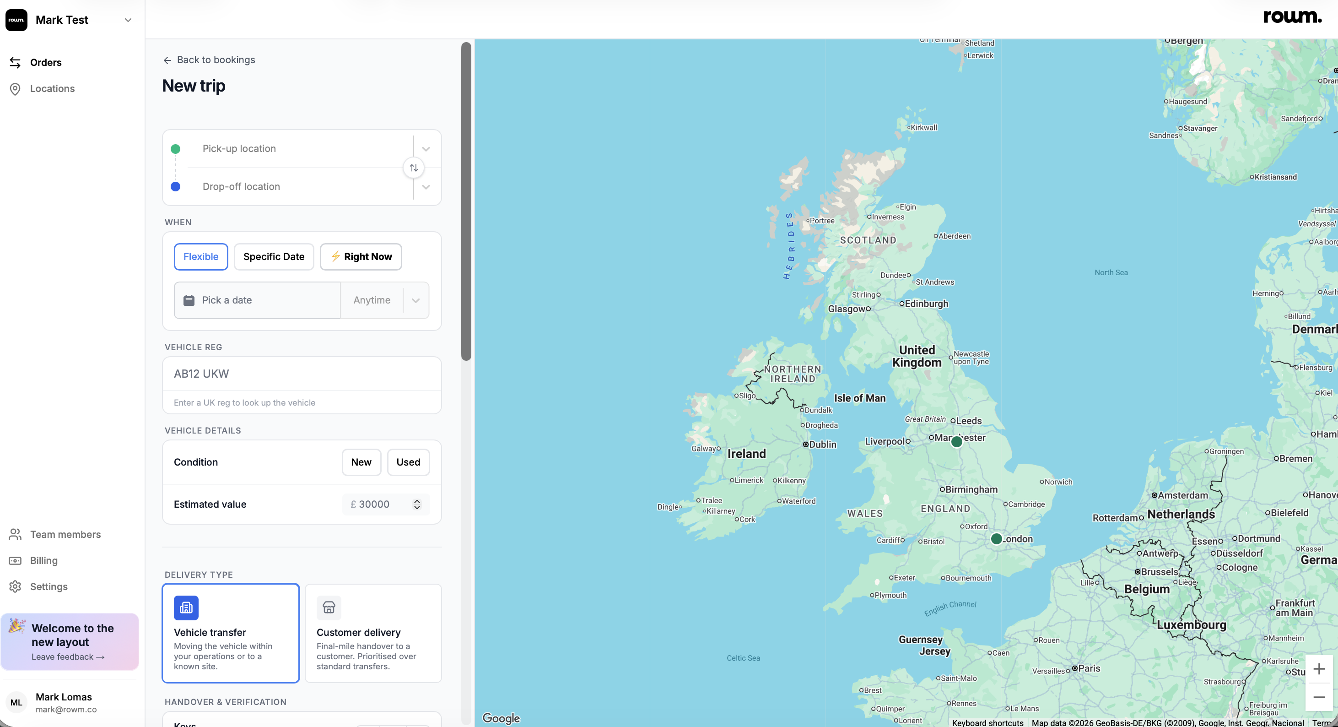Click the rowm logo in top-left corner

click(16, 20)
